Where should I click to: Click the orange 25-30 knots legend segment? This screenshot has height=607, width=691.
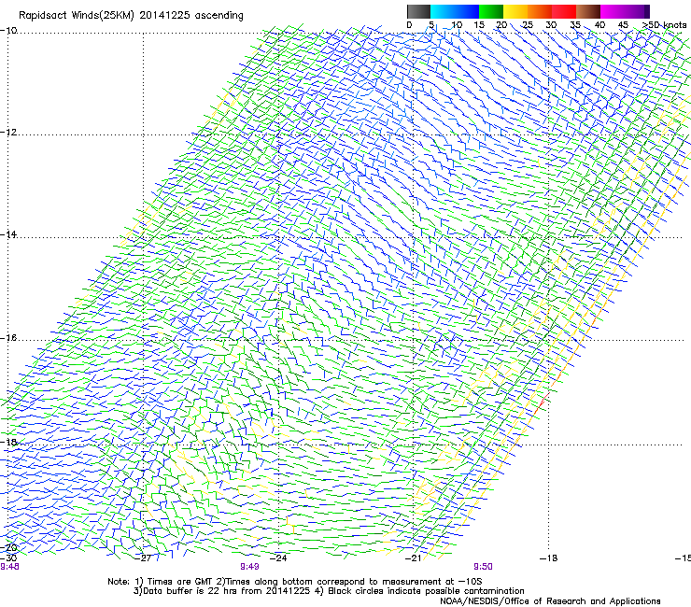point(539,11)
